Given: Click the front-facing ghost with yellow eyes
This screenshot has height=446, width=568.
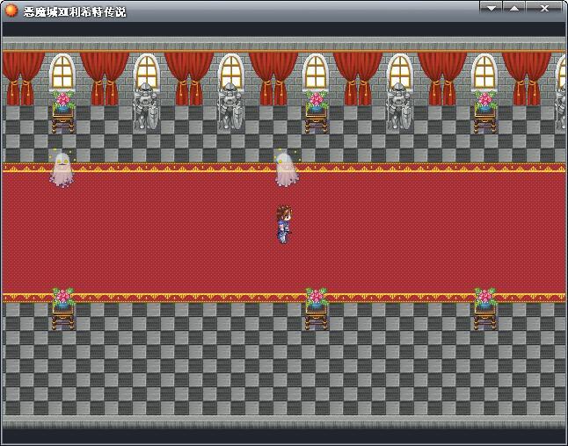Looking at the screenshot, I should [x=62, y=169].
